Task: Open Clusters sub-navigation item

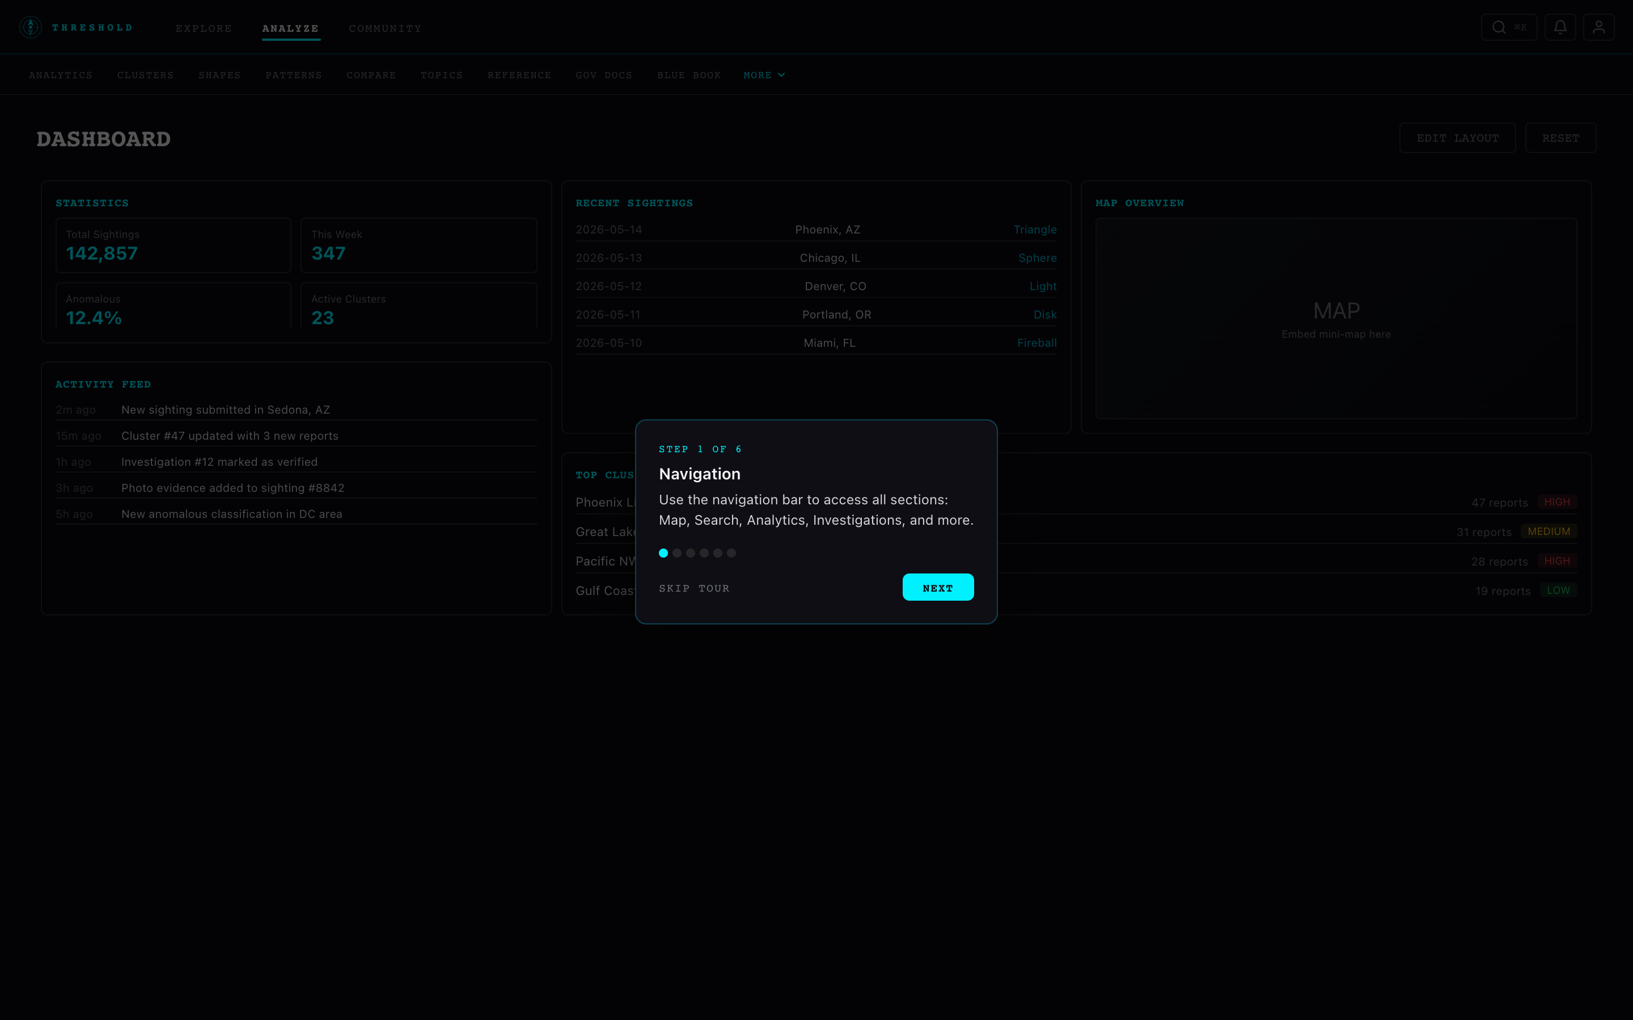Action: pos(146,75)
